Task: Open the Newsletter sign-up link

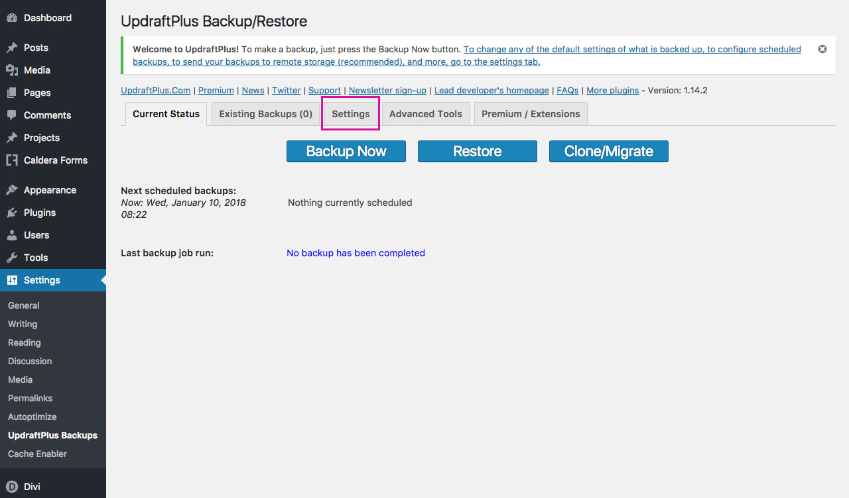Action: [x=387, y=91]
